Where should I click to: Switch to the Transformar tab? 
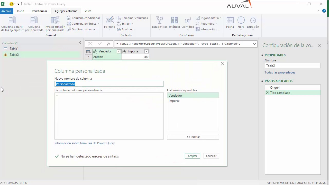point(39,11)
